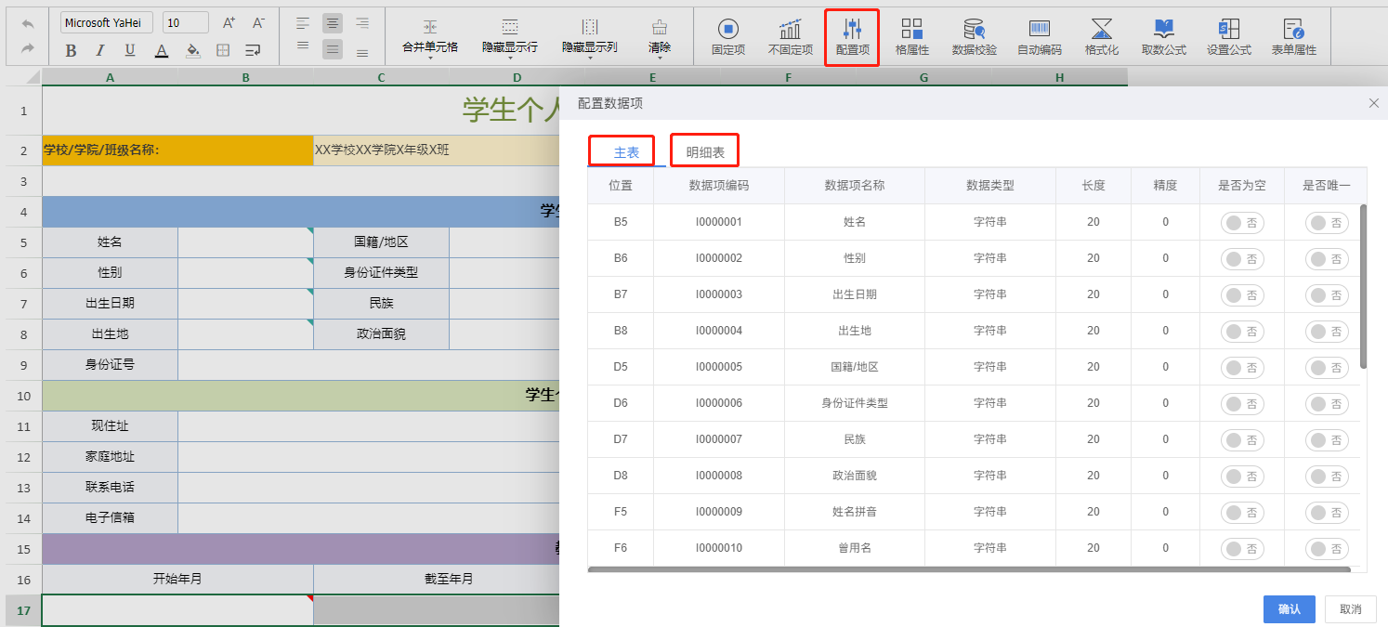Align text to the right

coord(362,23)
